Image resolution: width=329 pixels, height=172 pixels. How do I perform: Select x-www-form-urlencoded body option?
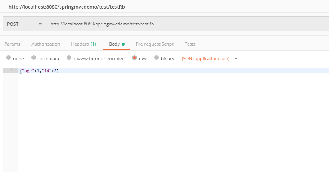pyautogui.click(x=69, y=58)
